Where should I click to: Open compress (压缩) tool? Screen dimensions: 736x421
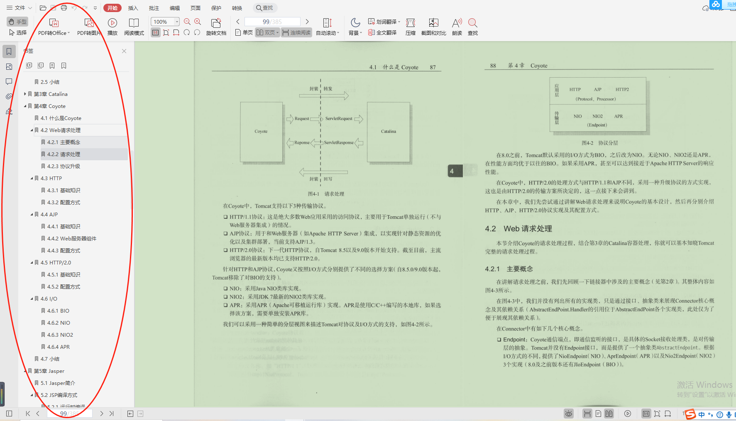pyautogui.click(x=410, y=27)
